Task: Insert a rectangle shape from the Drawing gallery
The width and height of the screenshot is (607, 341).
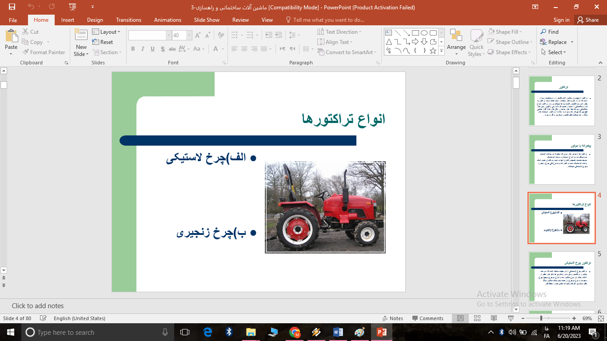Action: point(415,32)
